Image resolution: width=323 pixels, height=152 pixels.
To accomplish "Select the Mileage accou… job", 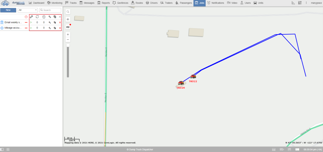I will pos(13,28).
